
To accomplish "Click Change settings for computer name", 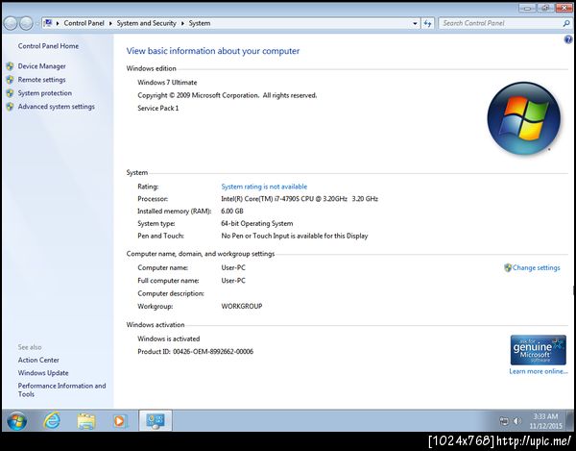I will tap(536, 267).
